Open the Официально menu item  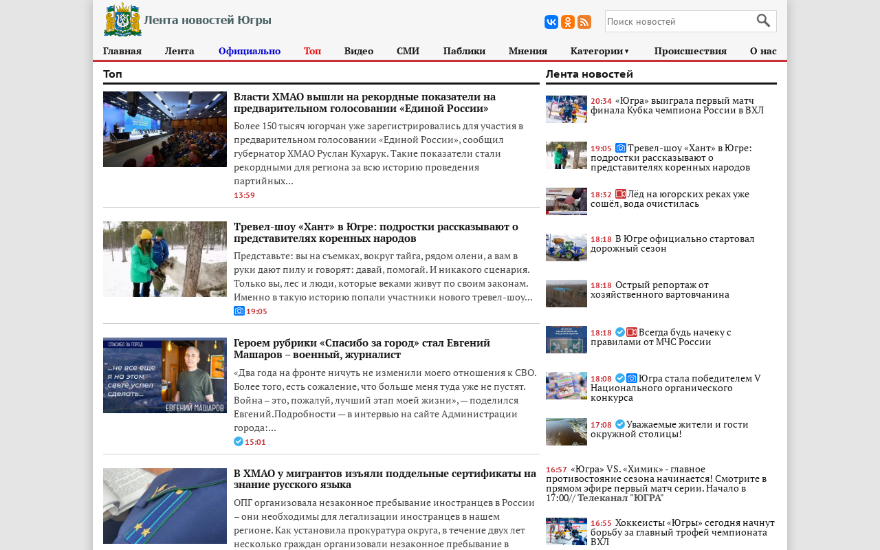point(250,51)
